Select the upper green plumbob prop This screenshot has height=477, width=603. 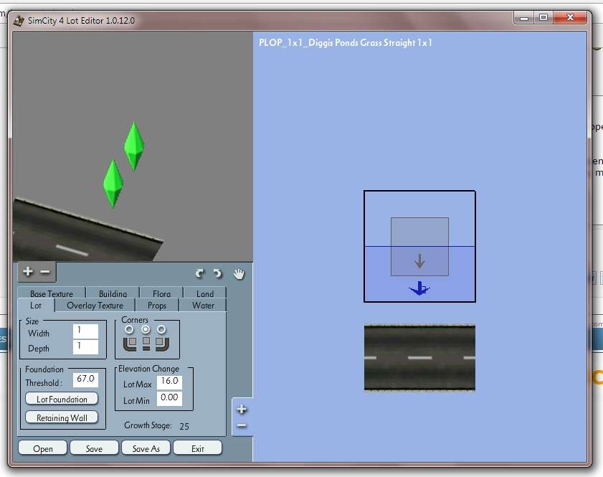[x=134, y=146]
